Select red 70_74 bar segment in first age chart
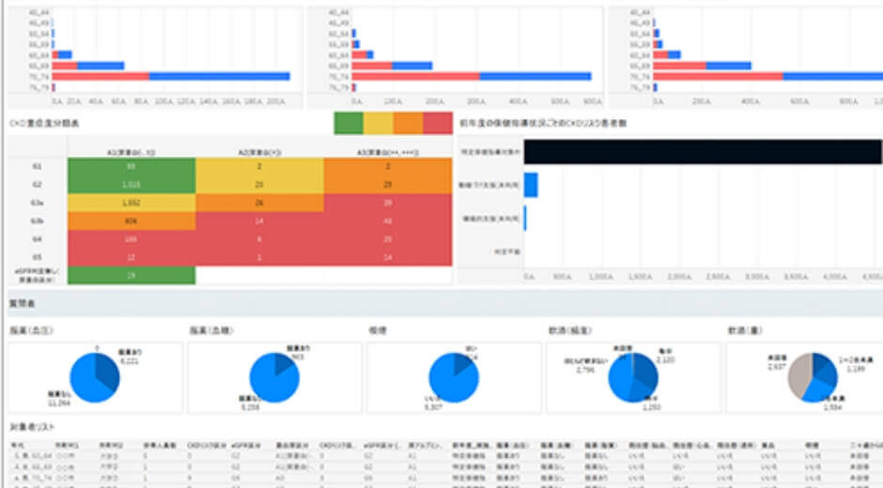 coord(101,77)
